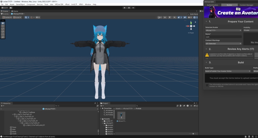The width and height of the screenshot is (258, 138).
Task: Open the Center pivot dropdown
Action: [x=7, y=17]
